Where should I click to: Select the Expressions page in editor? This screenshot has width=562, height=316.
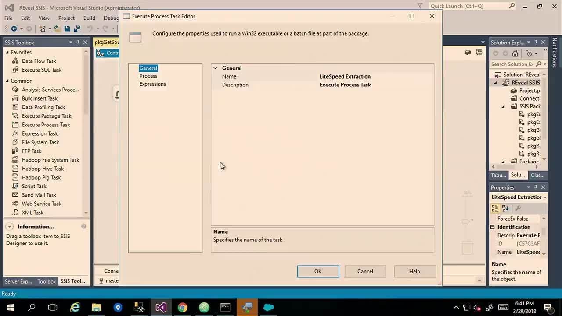click(x=153, y=84)
